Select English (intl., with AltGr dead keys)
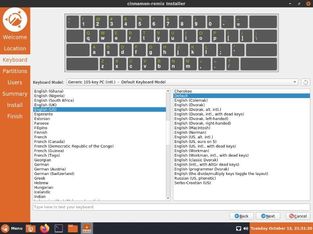This screenshot has height=234, width=313. click(241, 164)
